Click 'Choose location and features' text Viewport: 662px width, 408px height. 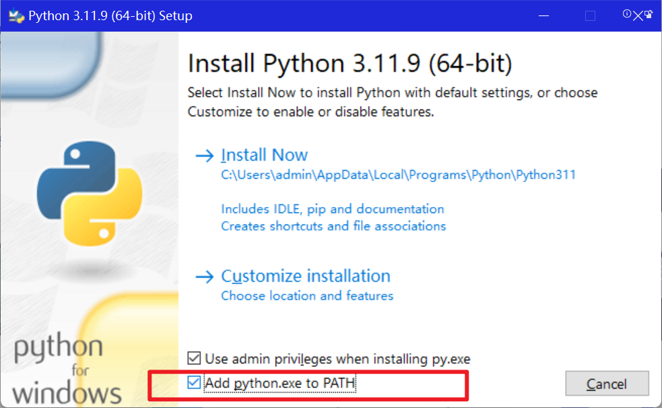click(x=307, y=296)
